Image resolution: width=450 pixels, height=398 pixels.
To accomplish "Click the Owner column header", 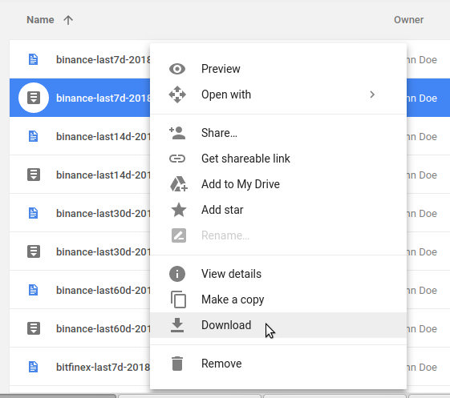I will [408, 20].
